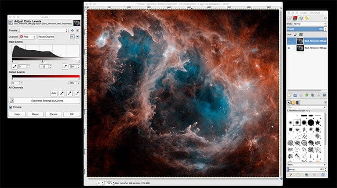Select the largest hard round brush
Image resolution: width=337 pixels, height=188 pixels.
(311, 122)
